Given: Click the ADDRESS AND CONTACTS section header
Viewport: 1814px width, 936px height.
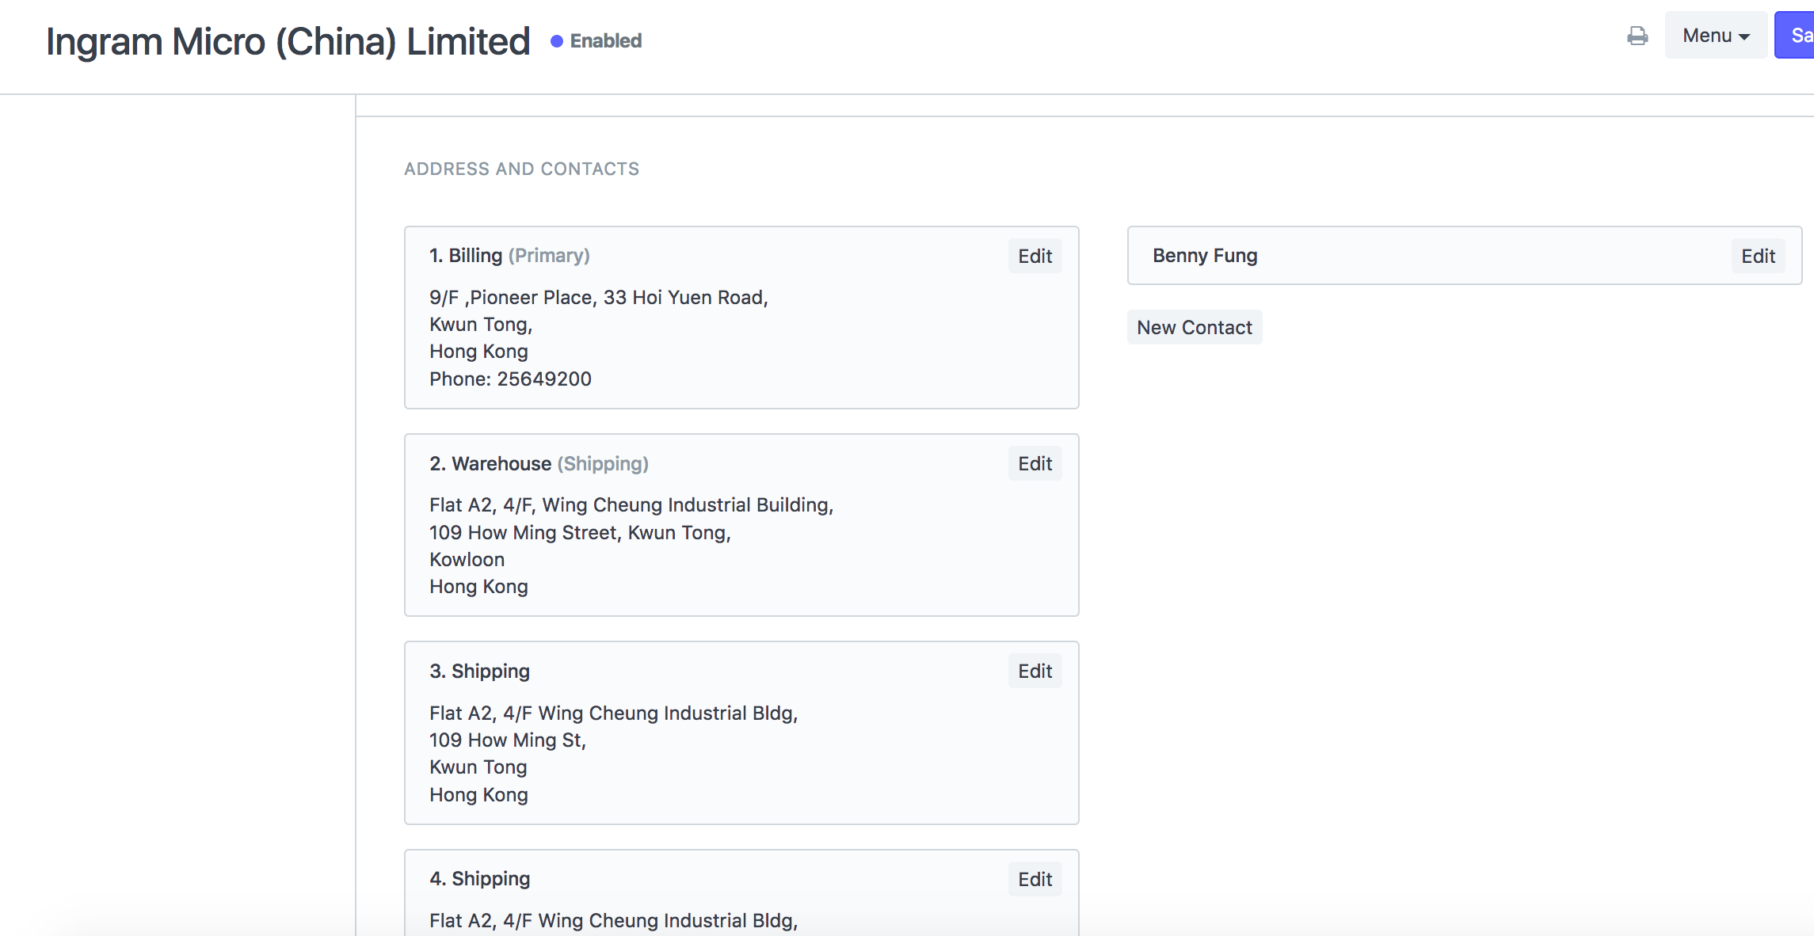Looking at the screenshot, I should [x=521, y=168].
